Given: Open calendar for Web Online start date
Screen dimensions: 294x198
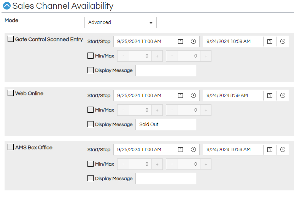Looking at the screenshot, I should [181, 96].
